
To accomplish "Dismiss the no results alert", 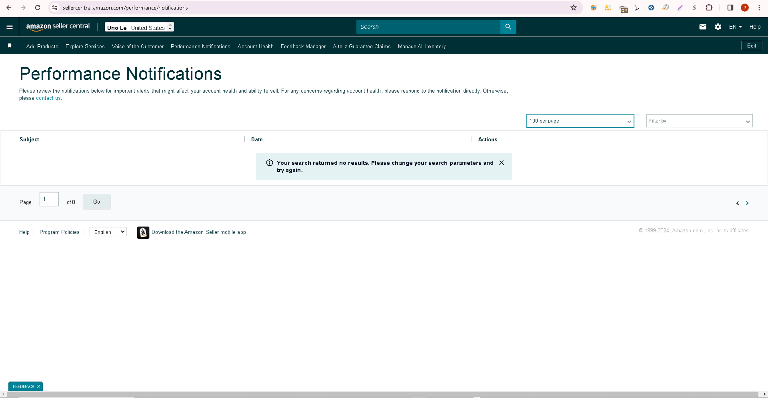I will point(501,163).
